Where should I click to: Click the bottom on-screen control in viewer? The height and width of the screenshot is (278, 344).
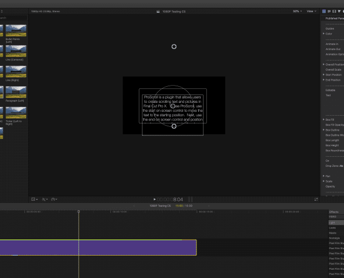(x=174, y=126)
